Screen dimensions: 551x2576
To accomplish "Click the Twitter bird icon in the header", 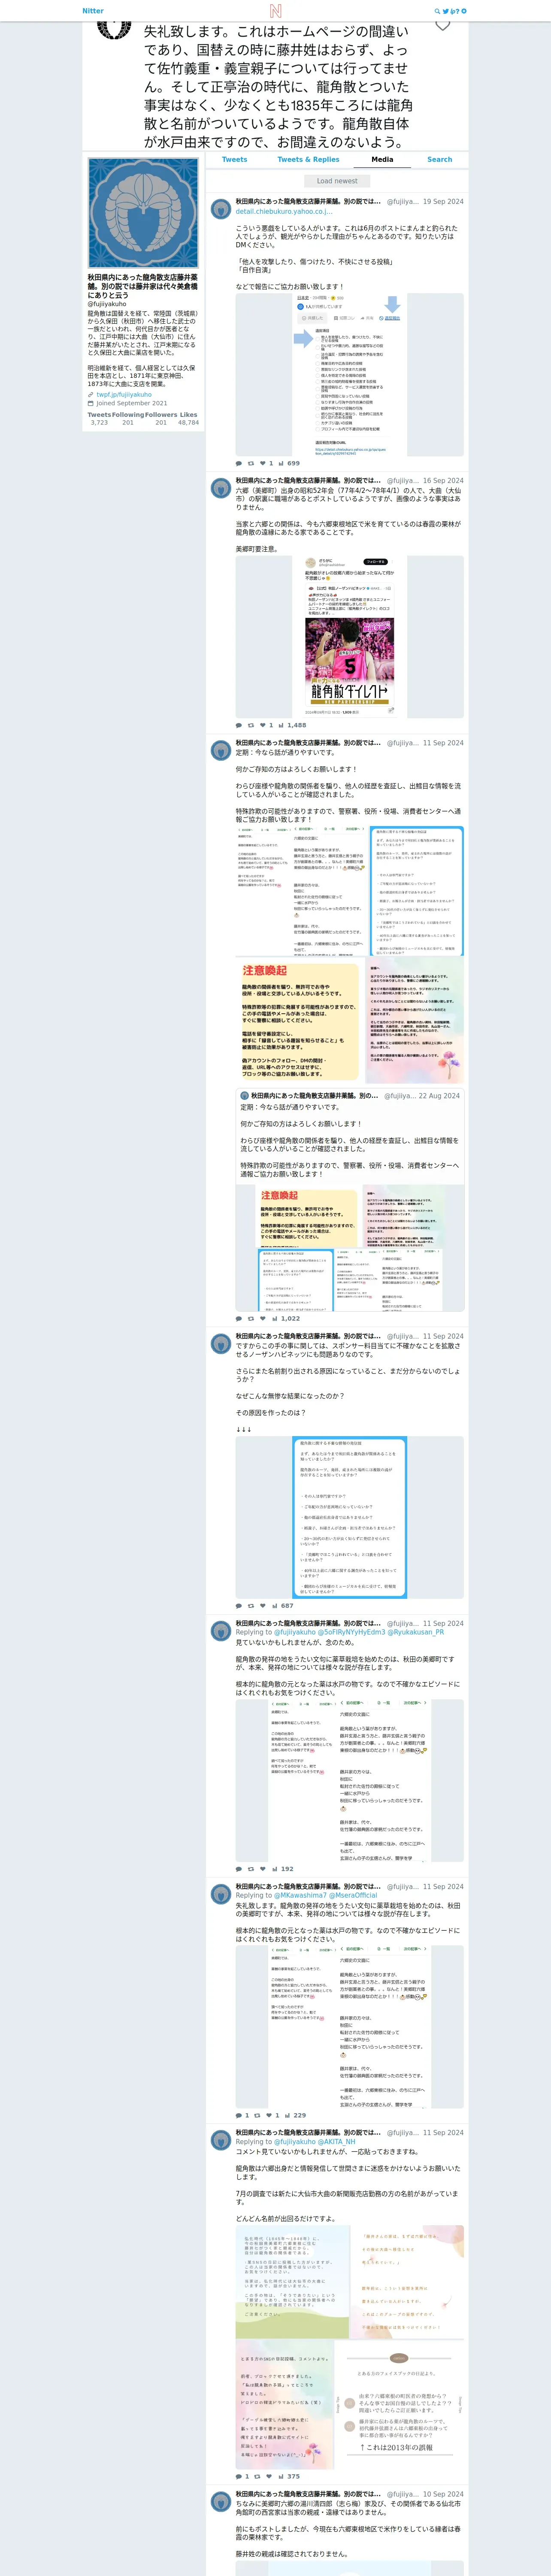I will click(x=446, y=11).
